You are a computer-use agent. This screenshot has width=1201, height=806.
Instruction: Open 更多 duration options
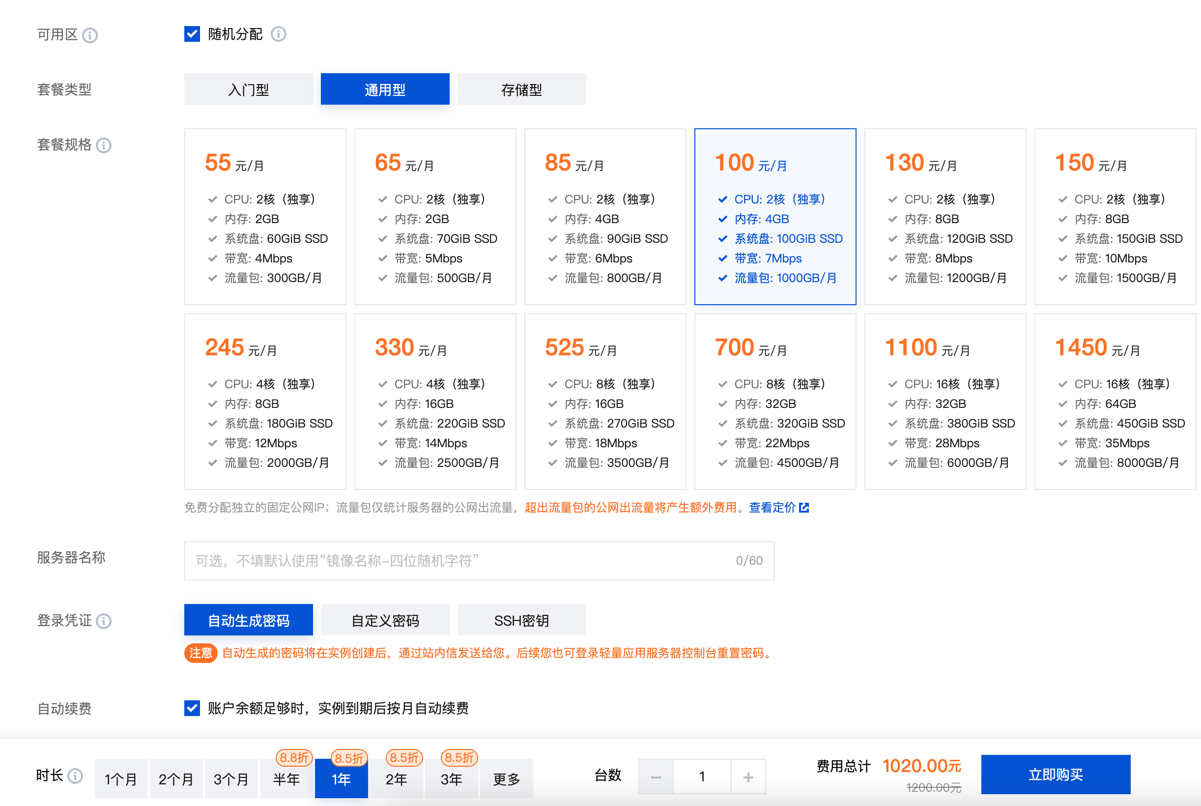(x=506, y=779)
